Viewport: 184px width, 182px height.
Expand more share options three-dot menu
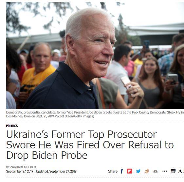165,171
